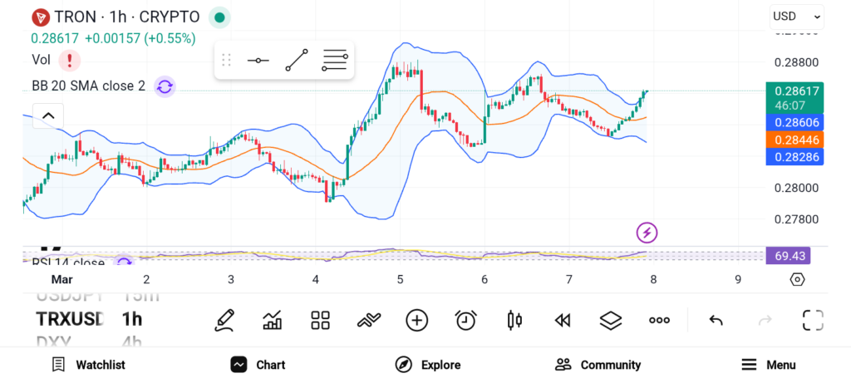Start bar replay with rewind icon
This screenshot has width=851, height=383.
pyautogui.click(x=563, y=320)
